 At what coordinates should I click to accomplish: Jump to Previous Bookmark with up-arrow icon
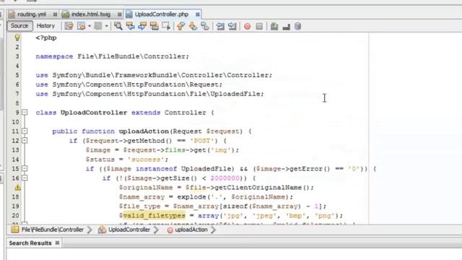[180, 26]
